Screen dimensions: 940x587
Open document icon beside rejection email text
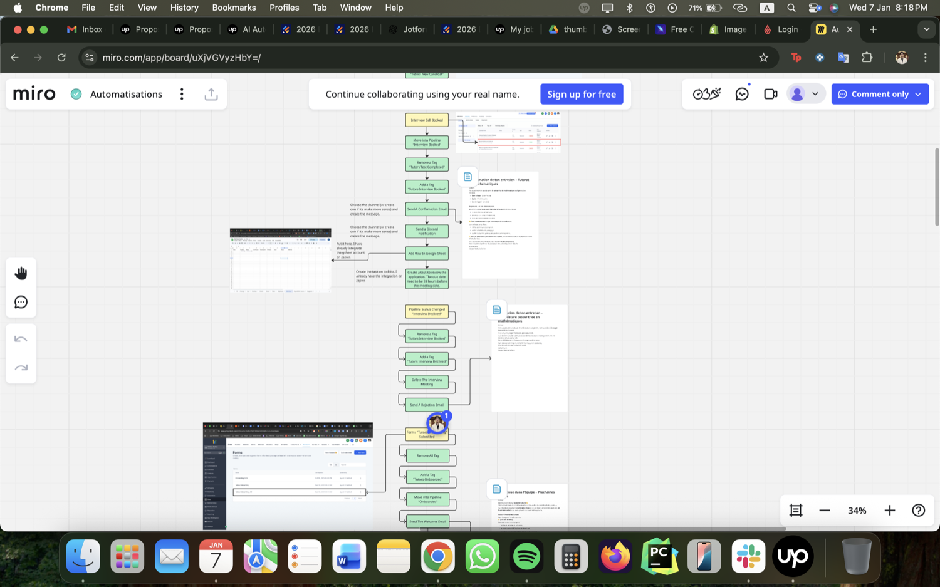(496, 310)
